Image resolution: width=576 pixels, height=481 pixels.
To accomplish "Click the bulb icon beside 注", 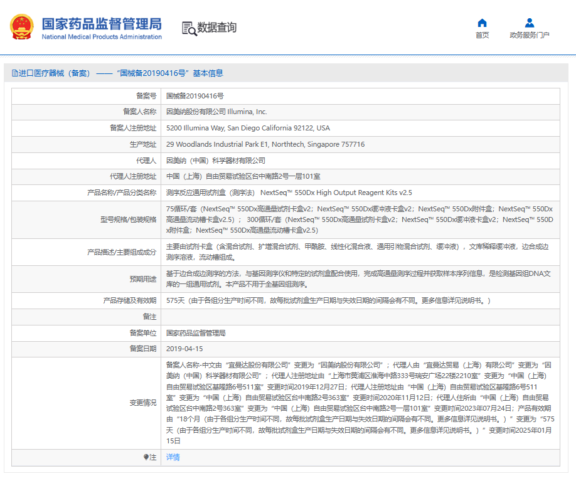I will pos(146,457).
